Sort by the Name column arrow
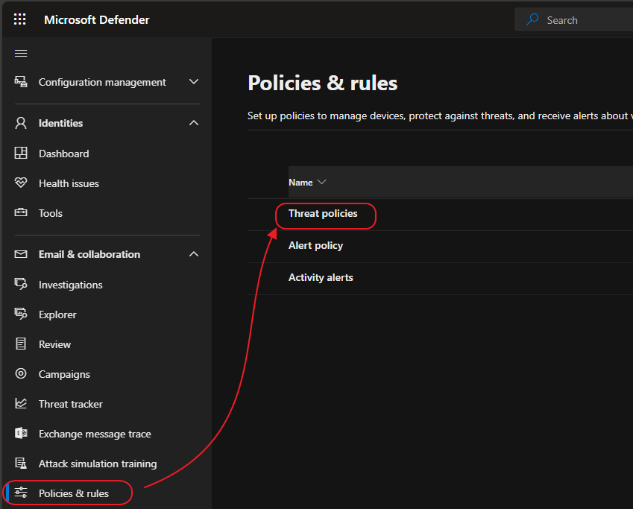The width and height of the screenshot is (633, 509). coord(322,183)
